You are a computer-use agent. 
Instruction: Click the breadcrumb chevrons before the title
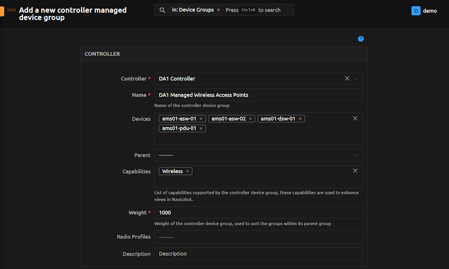point(12,10)
